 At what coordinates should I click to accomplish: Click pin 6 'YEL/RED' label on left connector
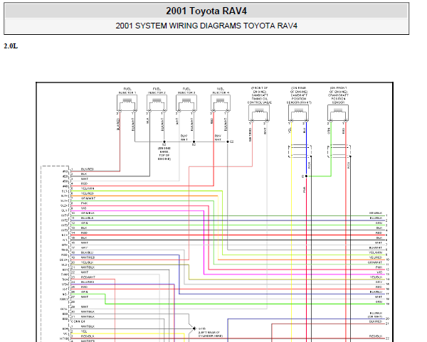(x=88, y=193)
